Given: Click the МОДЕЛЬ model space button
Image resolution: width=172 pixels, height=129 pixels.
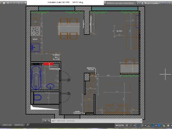Looking at the screenshot, I should click(120, 126).
